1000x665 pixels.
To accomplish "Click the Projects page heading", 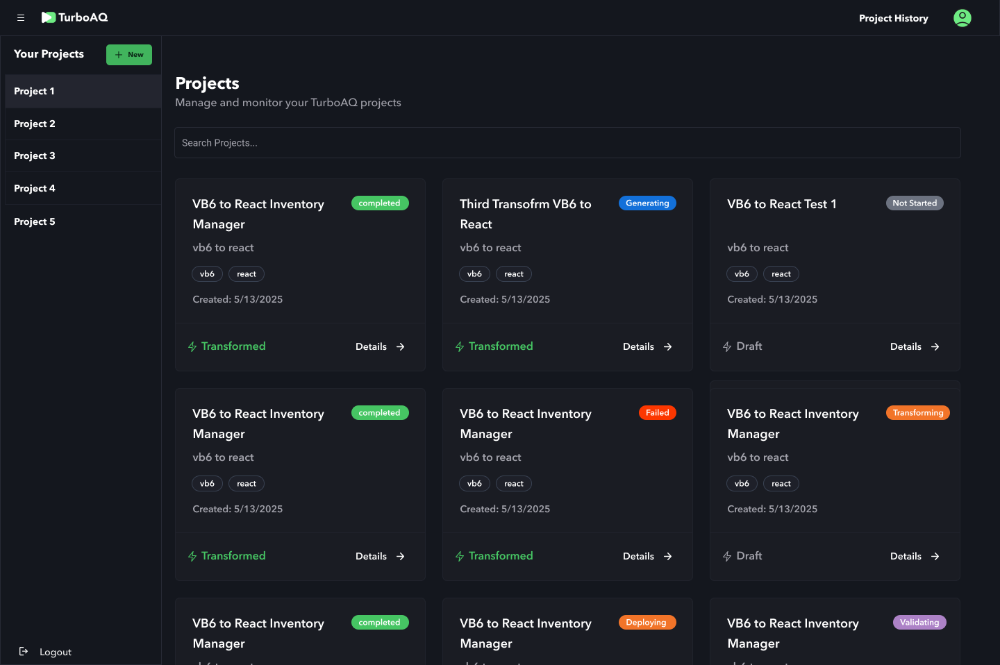I will (x=207, y=83).
